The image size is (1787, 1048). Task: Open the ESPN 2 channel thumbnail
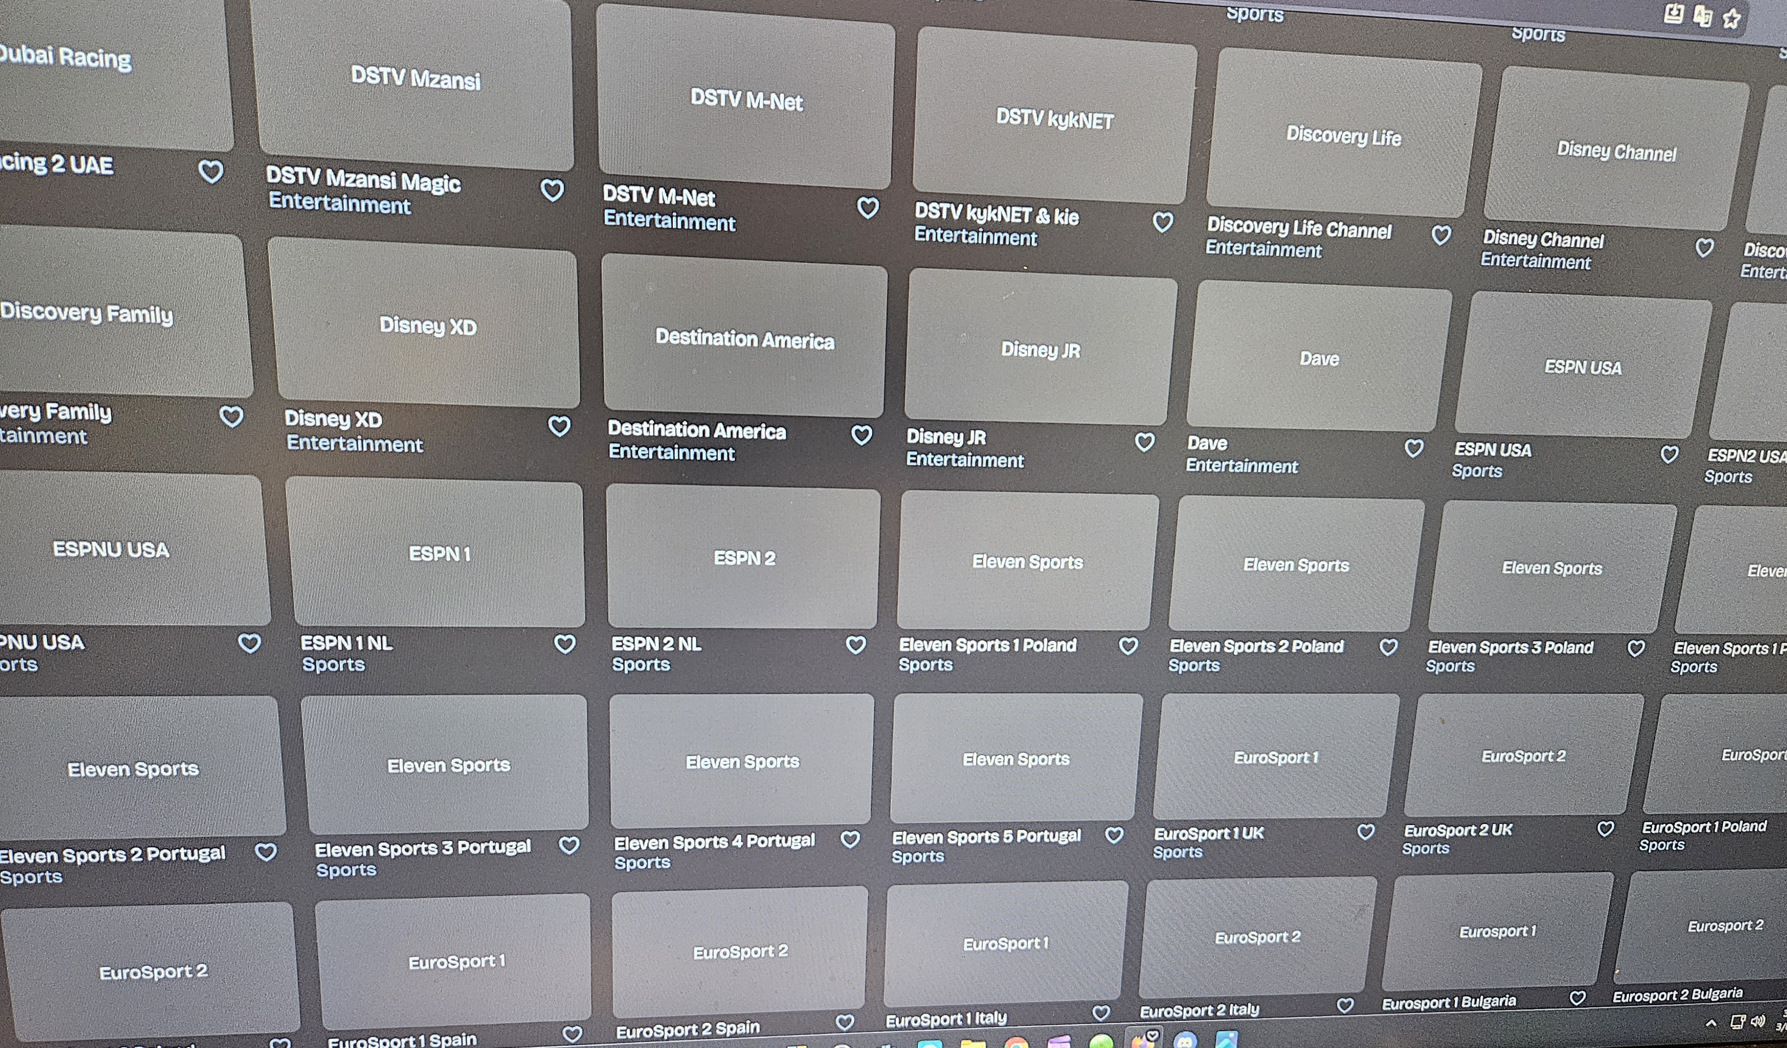click(x=744, y=558)
